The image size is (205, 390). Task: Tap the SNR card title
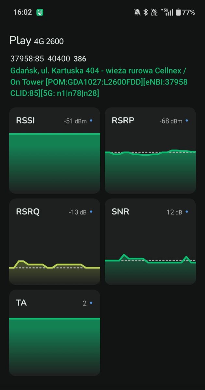pos(120,212)
